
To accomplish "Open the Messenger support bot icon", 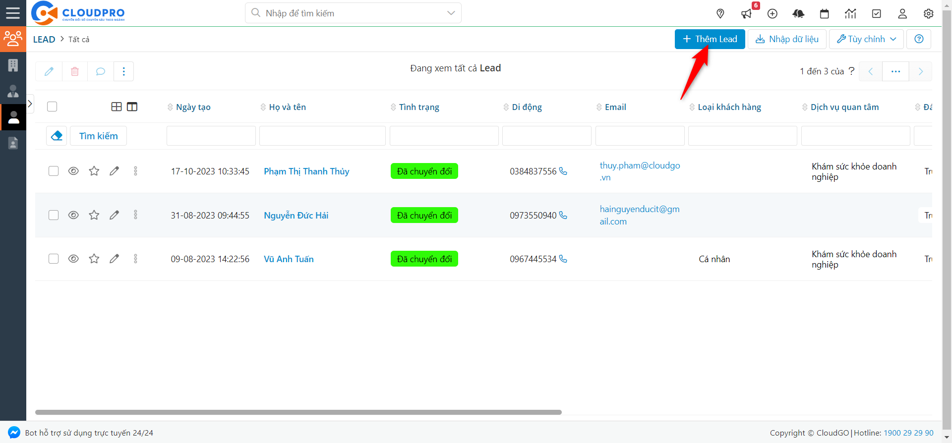I will tap(14, 433).
